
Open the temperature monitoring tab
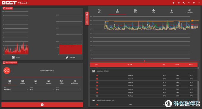[117, 11]
